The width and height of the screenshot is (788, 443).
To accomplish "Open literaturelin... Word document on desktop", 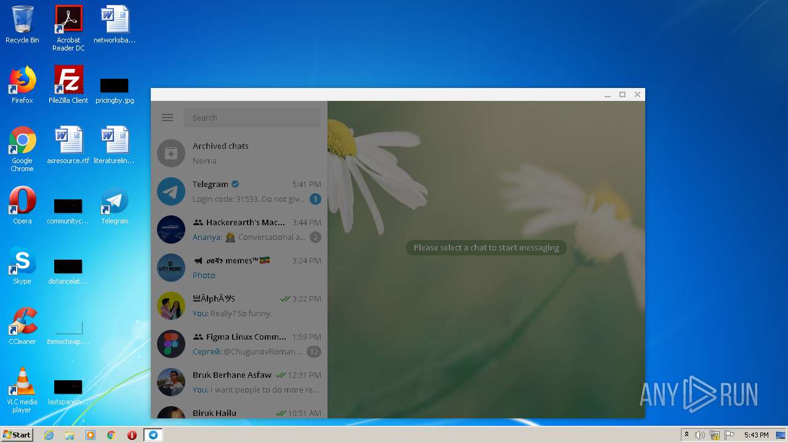I will click(x=115, y=145).
